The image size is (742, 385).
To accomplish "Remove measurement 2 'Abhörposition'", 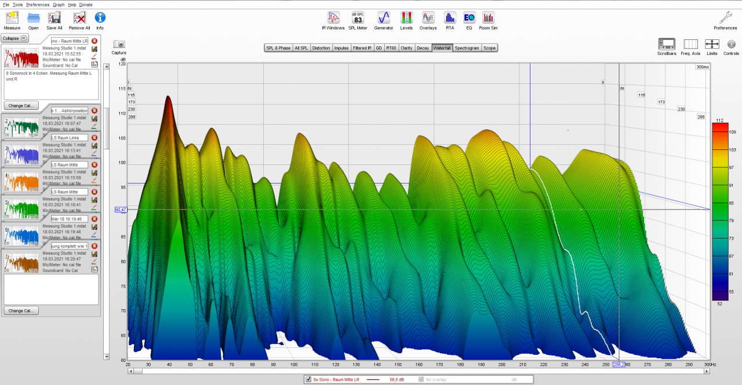I will click(x=94, y=111).
